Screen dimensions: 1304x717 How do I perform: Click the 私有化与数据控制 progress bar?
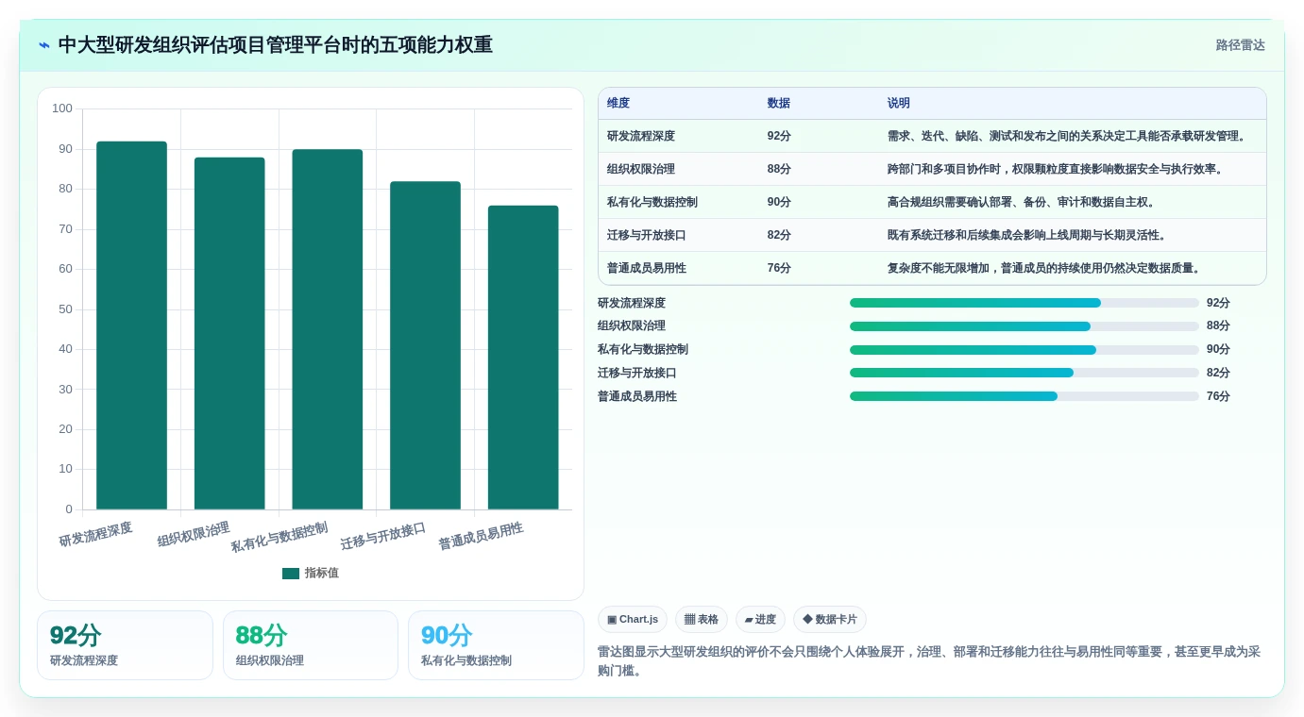point(1025,350)
